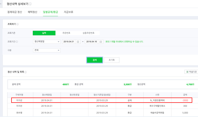
Task: Click help icon next to 조회기간 label
Action: click(17, 42)
